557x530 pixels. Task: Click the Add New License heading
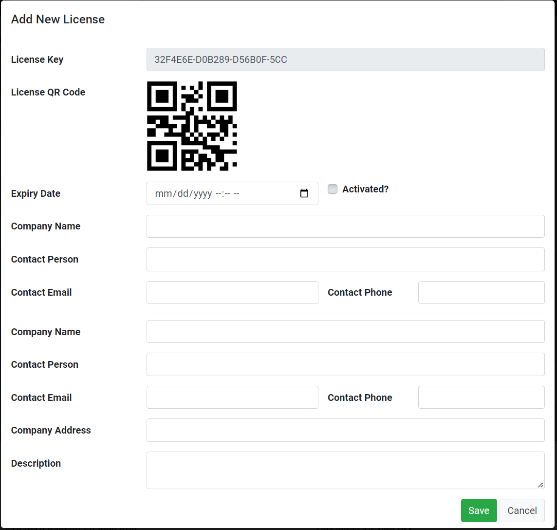pos(58,19)
